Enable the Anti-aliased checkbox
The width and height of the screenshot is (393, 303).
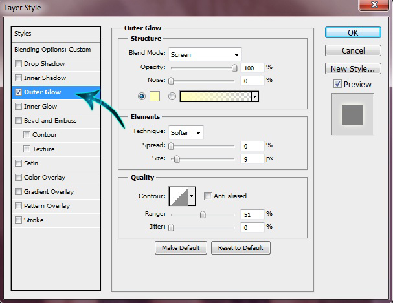click(208, 196)
